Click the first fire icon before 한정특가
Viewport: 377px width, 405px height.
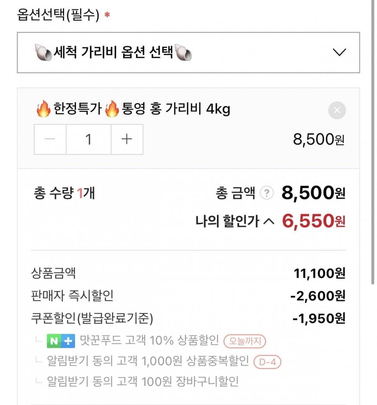[x=44, y=110]
